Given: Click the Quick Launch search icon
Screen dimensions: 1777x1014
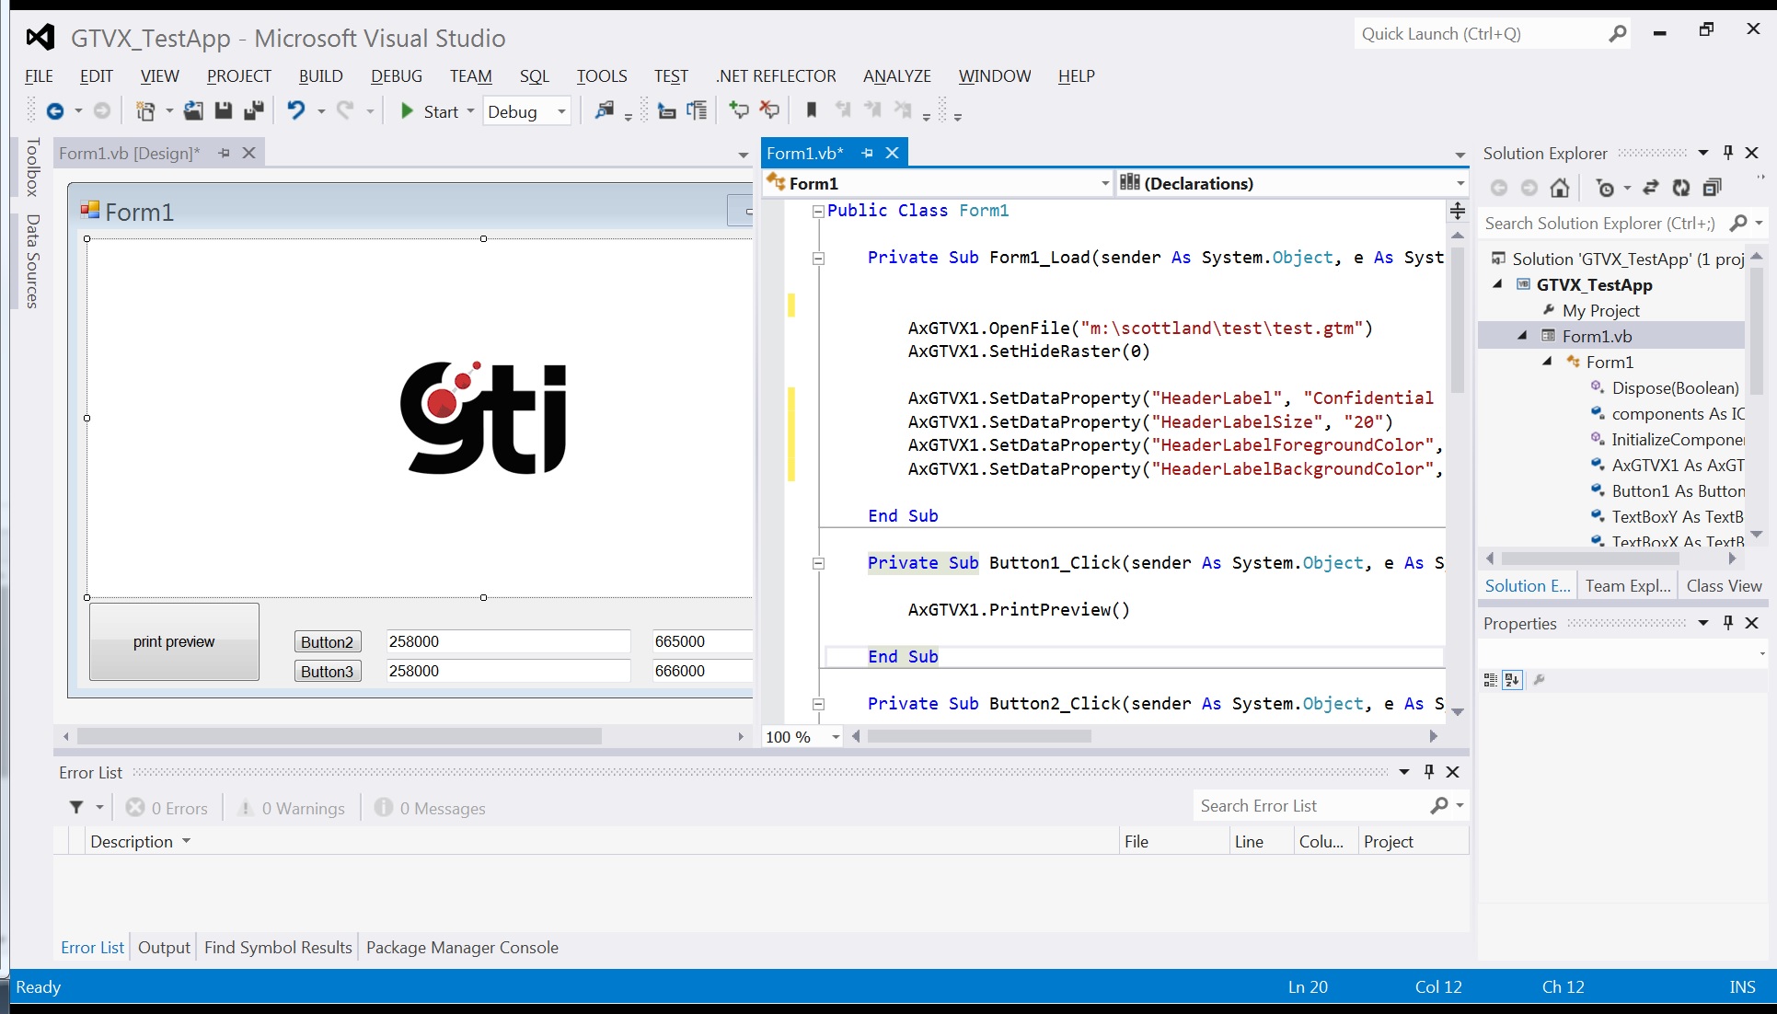Looking at the screenshot, I should pos(1617,34).
